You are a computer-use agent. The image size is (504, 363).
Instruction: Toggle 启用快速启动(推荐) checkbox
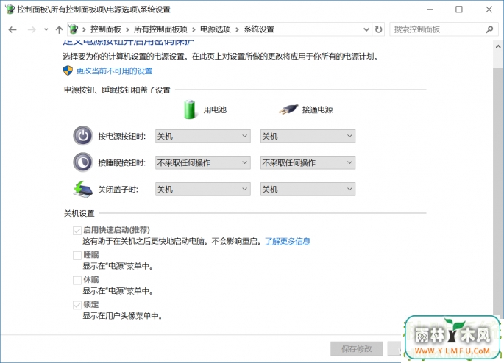tap(77, 231)
